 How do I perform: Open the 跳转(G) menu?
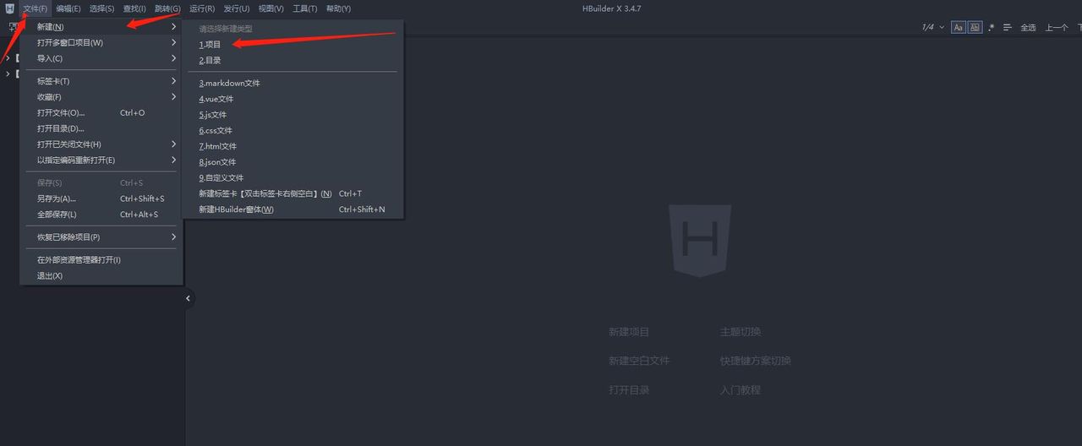[167, 8]
